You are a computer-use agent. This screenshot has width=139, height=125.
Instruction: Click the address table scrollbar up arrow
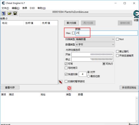tap(137, 98)
